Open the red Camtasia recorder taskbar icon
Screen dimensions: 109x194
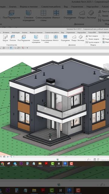pyautogui.click(x=71, y=164)
